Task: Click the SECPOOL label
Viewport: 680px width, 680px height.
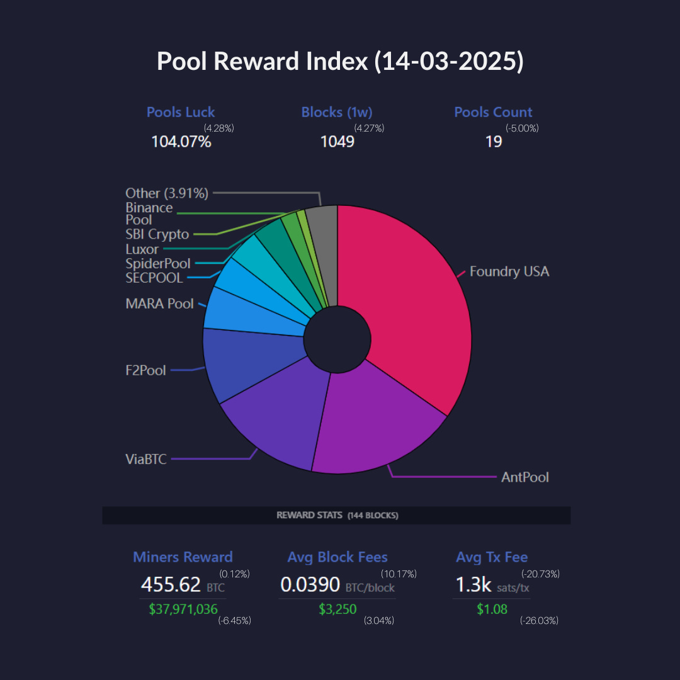Action: click(x=154, y=278)
